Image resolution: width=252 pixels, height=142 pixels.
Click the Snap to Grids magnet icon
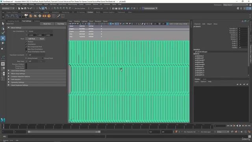[55, 8]
